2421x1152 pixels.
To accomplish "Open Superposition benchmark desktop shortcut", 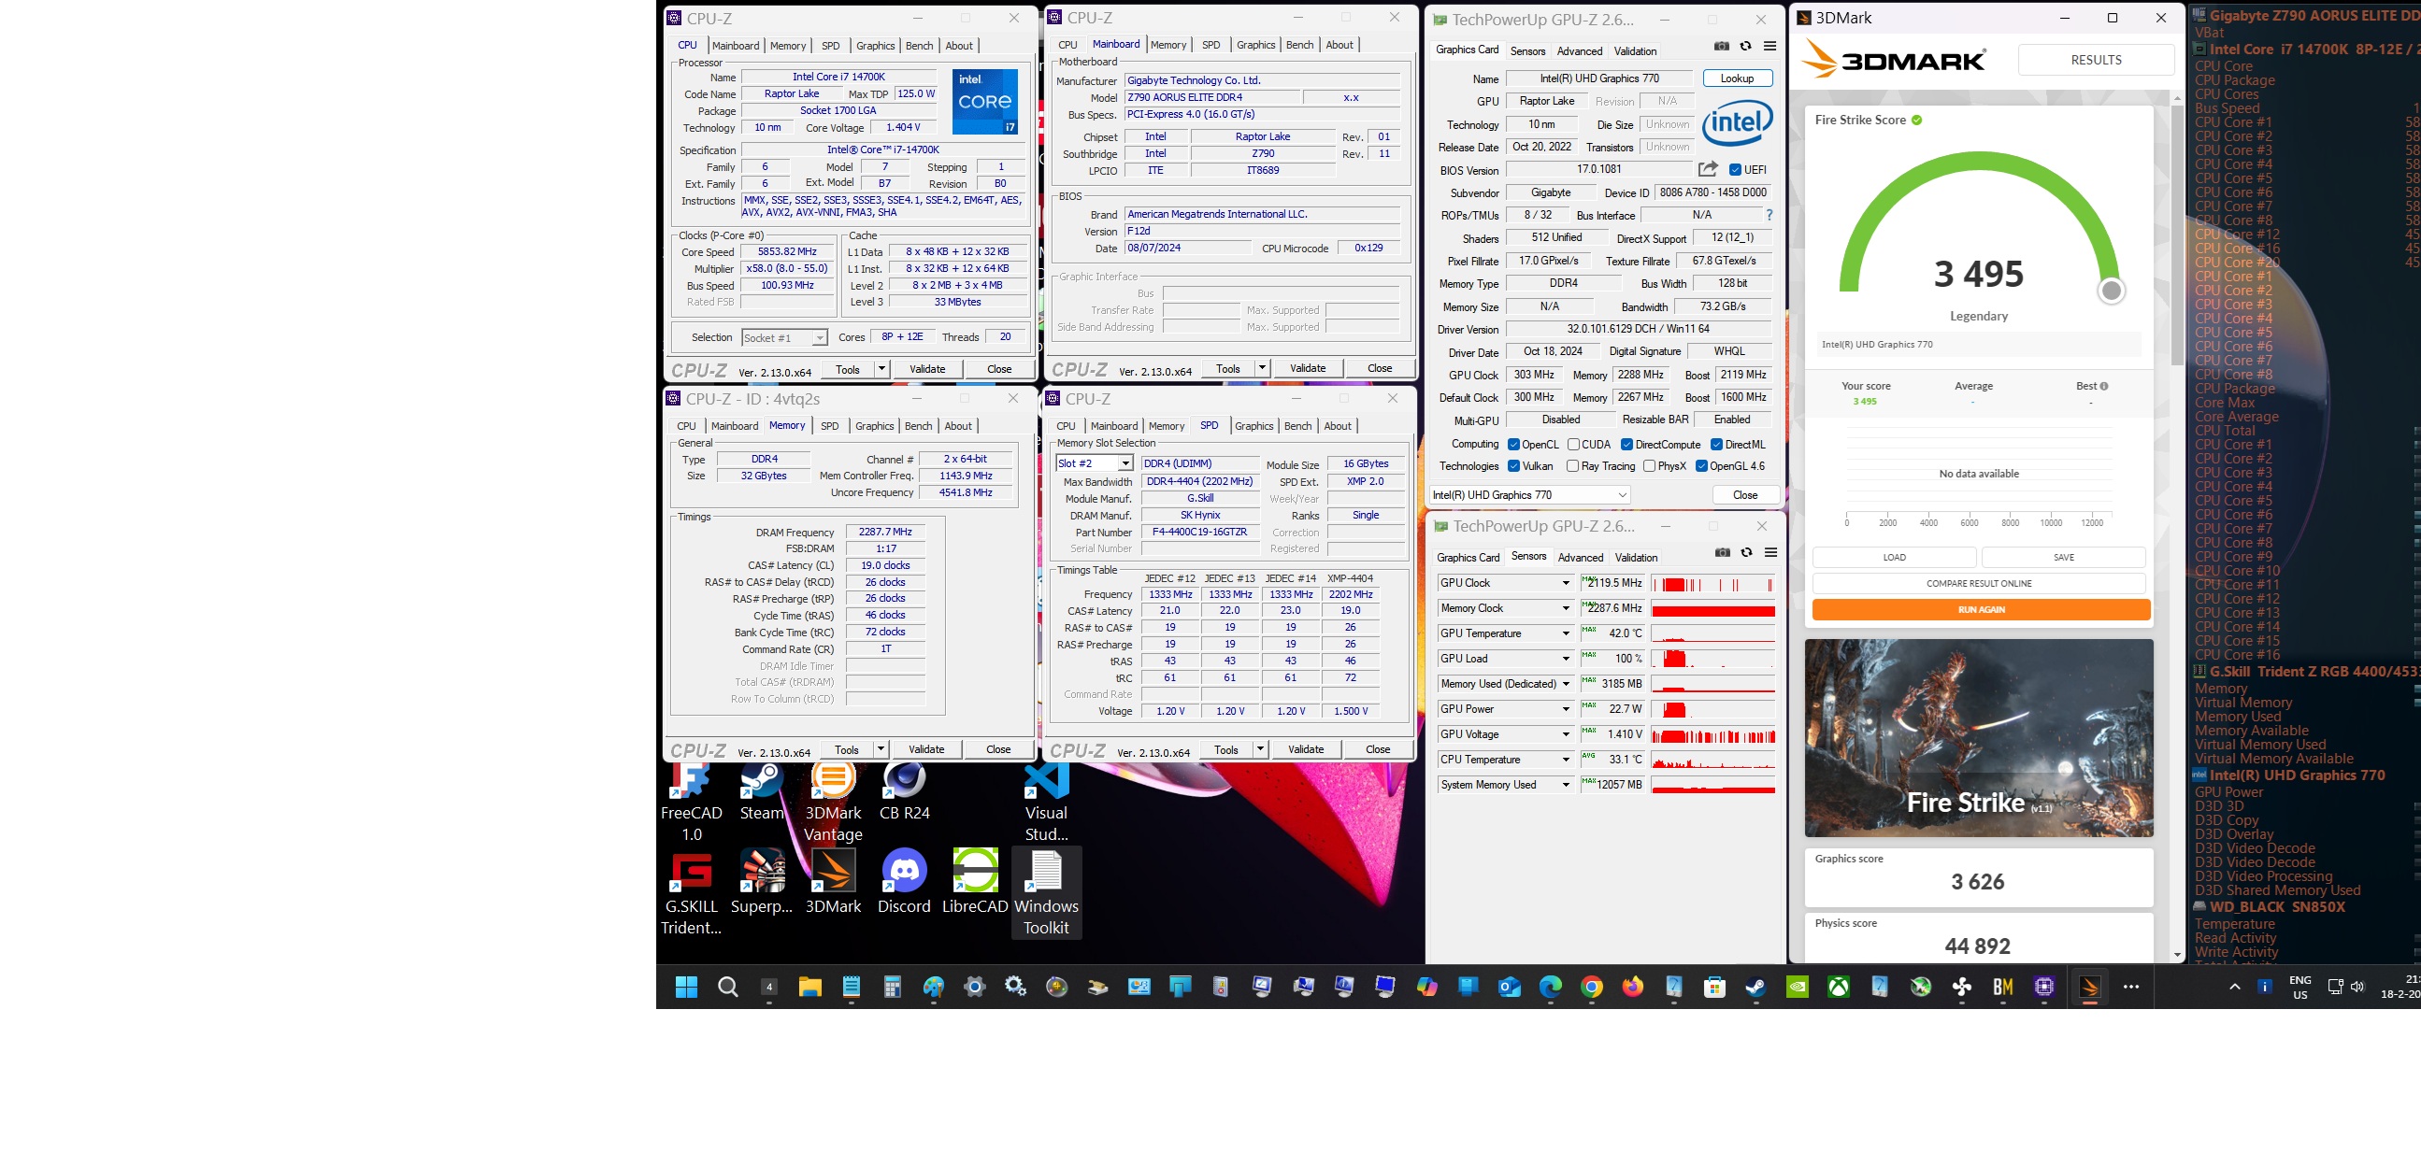I will point(762,882).
